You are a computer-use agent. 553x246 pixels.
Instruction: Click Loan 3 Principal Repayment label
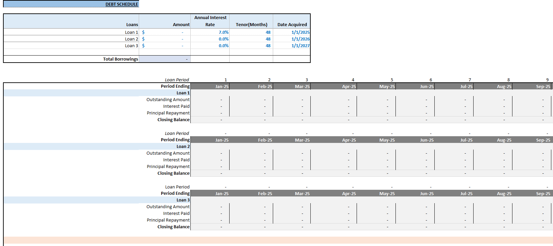(x=168, y=220)
